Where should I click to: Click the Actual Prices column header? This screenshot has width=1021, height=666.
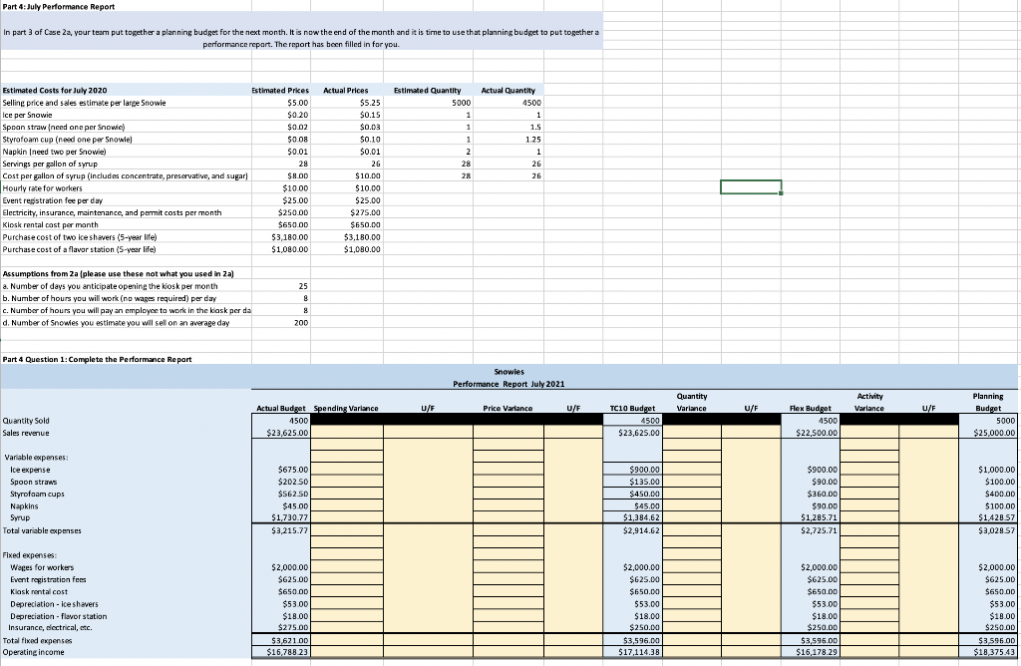pos(346,90)
